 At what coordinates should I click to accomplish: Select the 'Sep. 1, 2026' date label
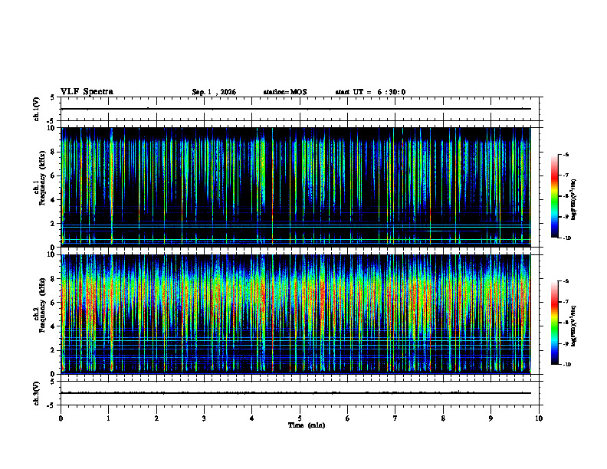(214, 92)
